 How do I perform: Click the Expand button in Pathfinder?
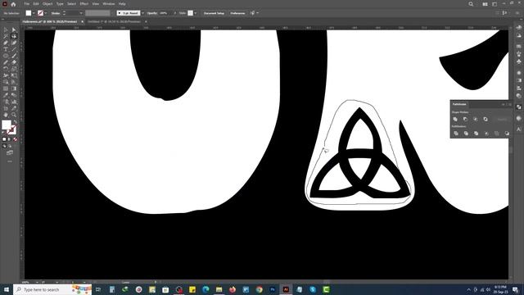502,119
